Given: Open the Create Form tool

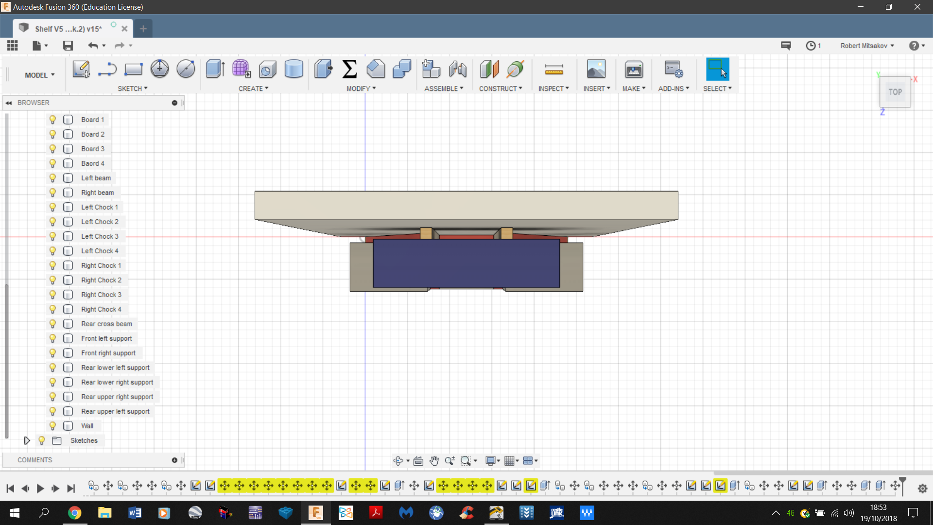Looking at the screenshot, I should (242, 69).
